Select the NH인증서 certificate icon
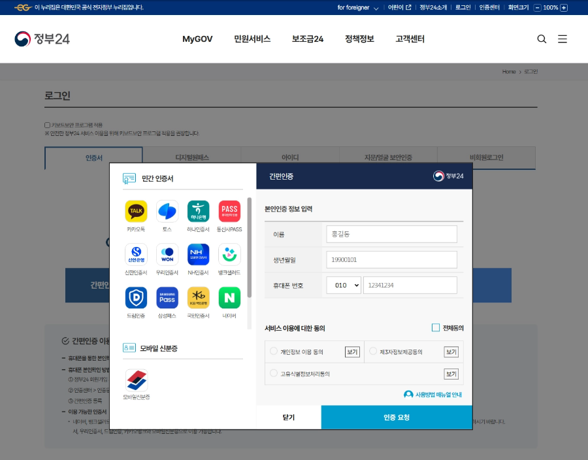 (198, 255)
